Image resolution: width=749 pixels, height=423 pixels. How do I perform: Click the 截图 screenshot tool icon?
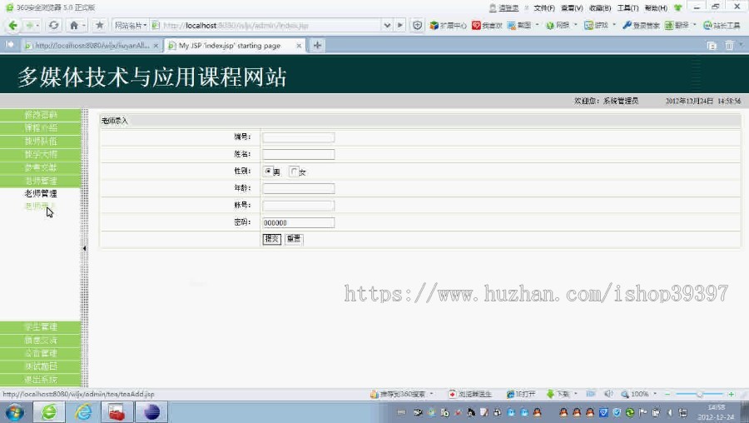pos(511,25)
